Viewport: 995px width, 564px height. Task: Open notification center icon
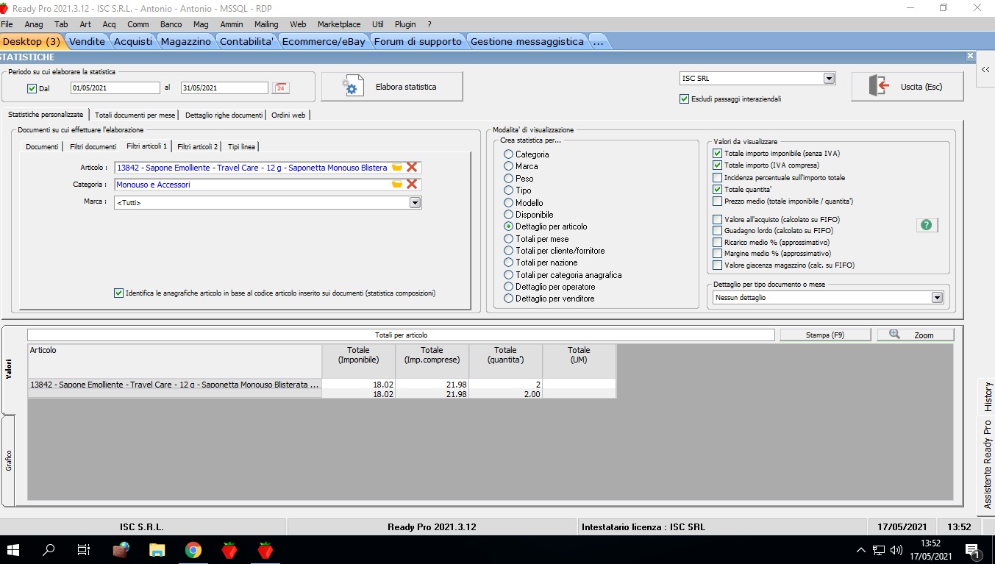tap(972, 550)
